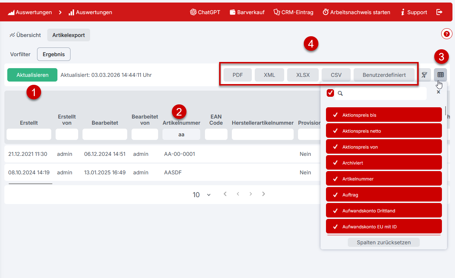The height and width of the screenshot is (278, 455).
Task: Open the column chooser table icon
Action: [x=440, y=75]
